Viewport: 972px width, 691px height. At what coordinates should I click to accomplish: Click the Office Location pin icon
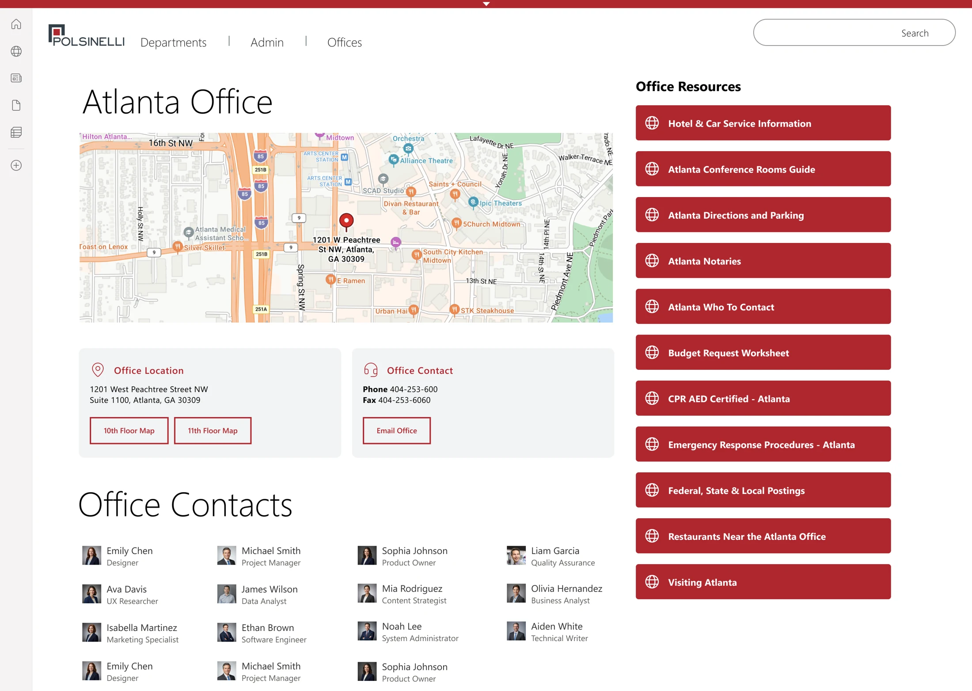coord(98,370)
